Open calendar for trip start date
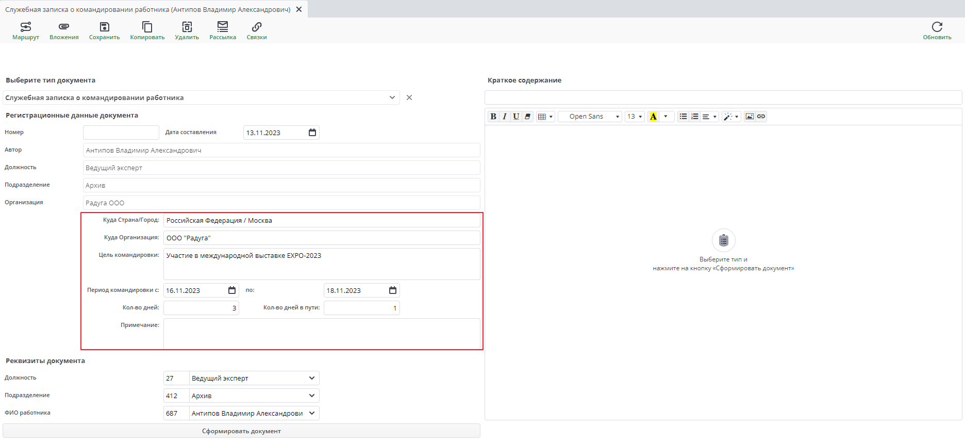This screenshot has height=443, width=965. point(232,290)
